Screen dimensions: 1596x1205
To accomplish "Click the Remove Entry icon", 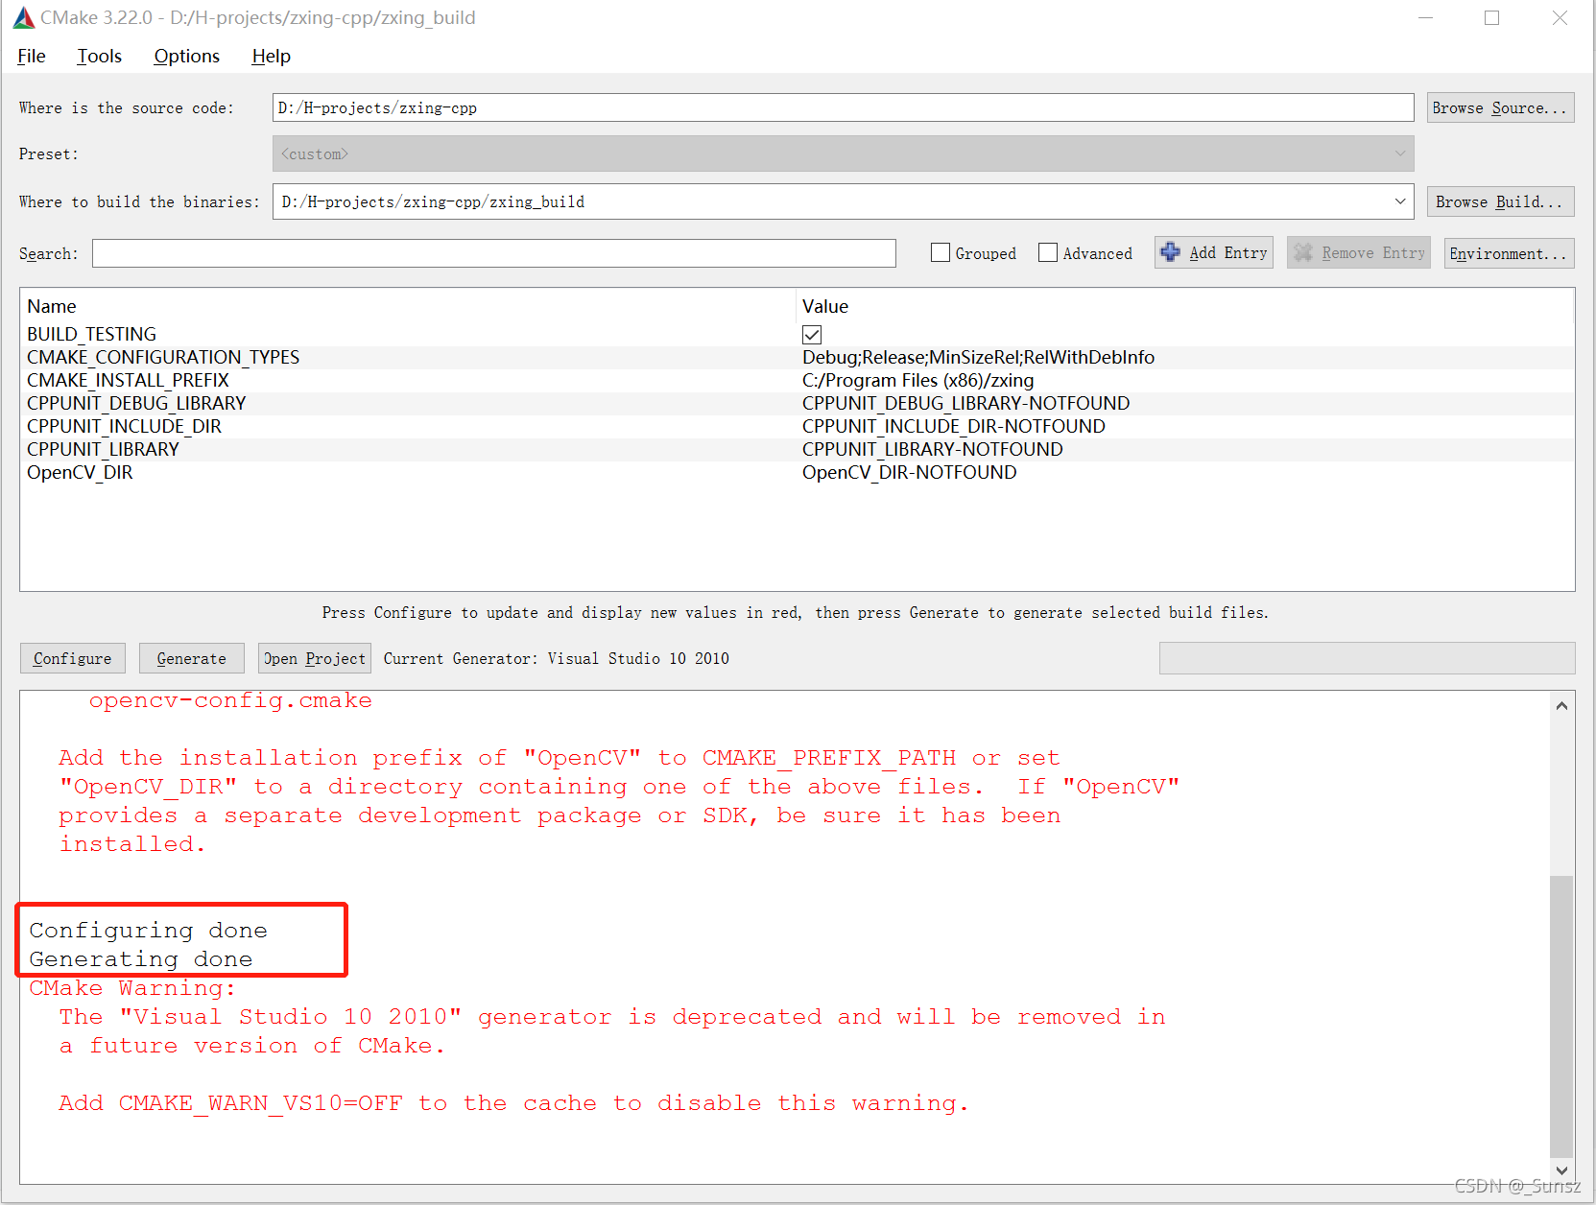I will [1303, 252].
